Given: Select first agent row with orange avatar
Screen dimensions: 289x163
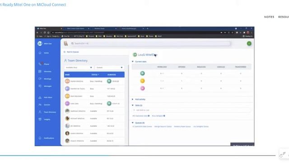Looking at the screenshot, I should [x=94, y=81].
